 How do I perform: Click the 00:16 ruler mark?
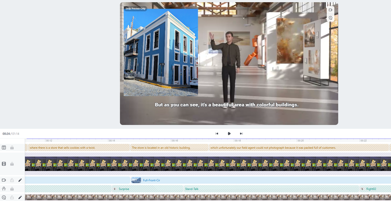(175, 140)
